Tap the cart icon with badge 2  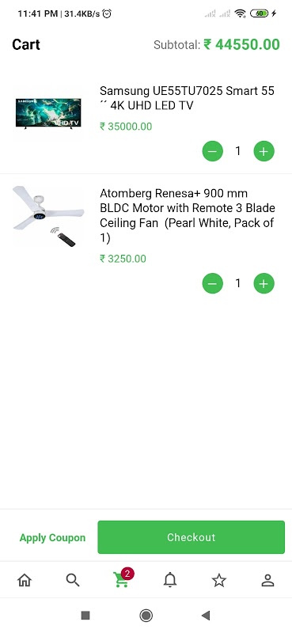(123, 578)
